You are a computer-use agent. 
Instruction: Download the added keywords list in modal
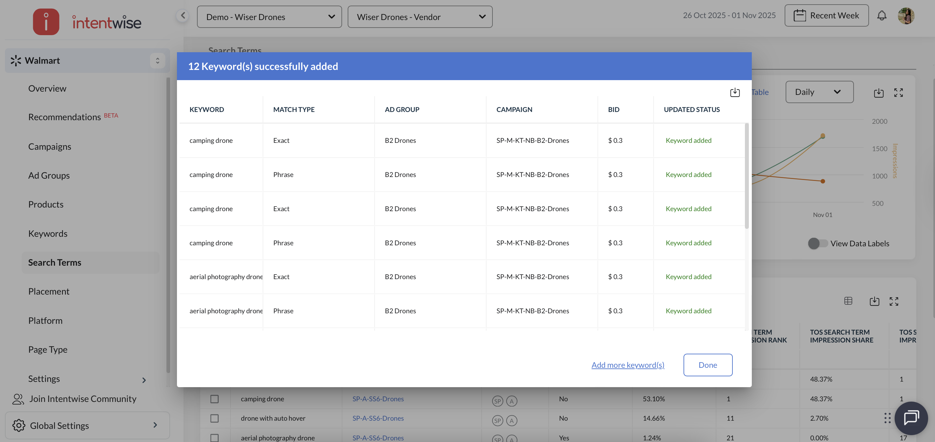pyautogui.click(x=734, y=92)
